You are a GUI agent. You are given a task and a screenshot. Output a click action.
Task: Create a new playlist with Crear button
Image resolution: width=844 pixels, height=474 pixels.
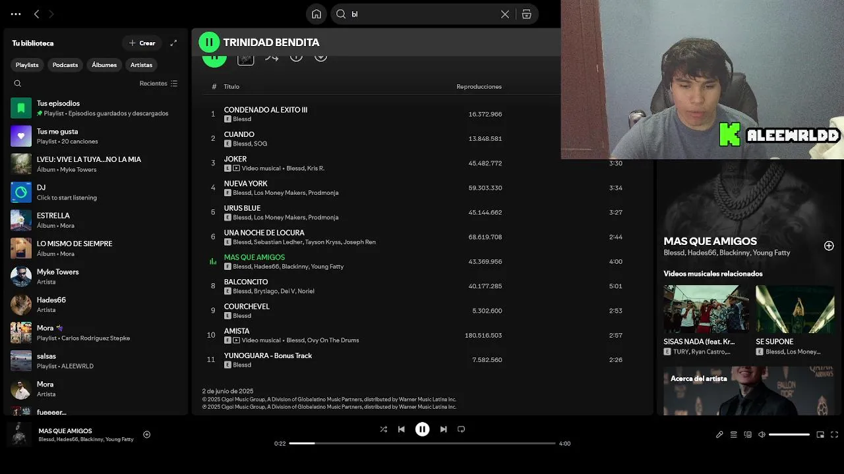[x=142, y=43]
